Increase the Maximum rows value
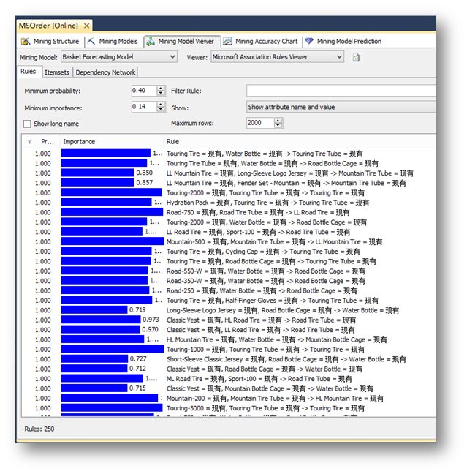 pos(278,120)
